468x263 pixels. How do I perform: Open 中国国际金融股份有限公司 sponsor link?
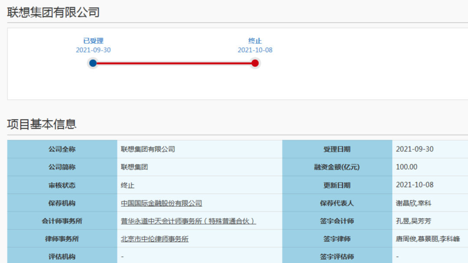tap(161, 203)
